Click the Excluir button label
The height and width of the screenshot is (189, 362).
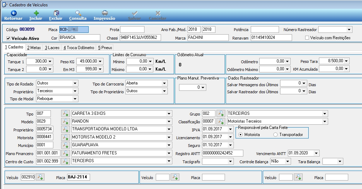pos(56,18)
